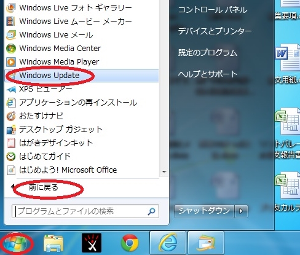This screenshot has width=300, height=255.
Task: Click 前に戻る to go back
Action: pyautogui.click(x=44, y=187)
